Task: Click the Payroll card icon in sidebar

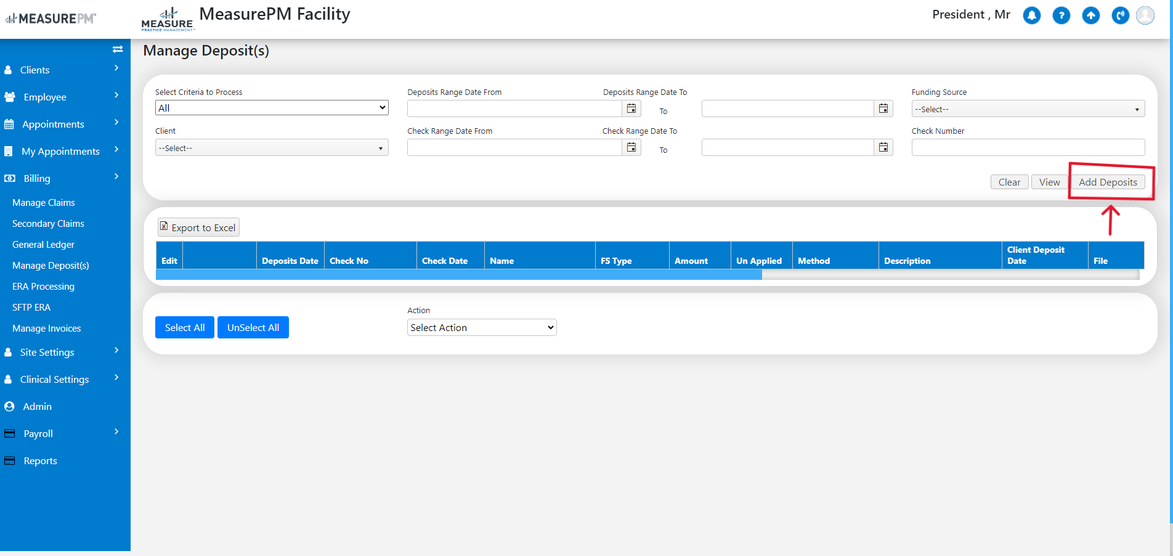Action: [x=10, y=433]
